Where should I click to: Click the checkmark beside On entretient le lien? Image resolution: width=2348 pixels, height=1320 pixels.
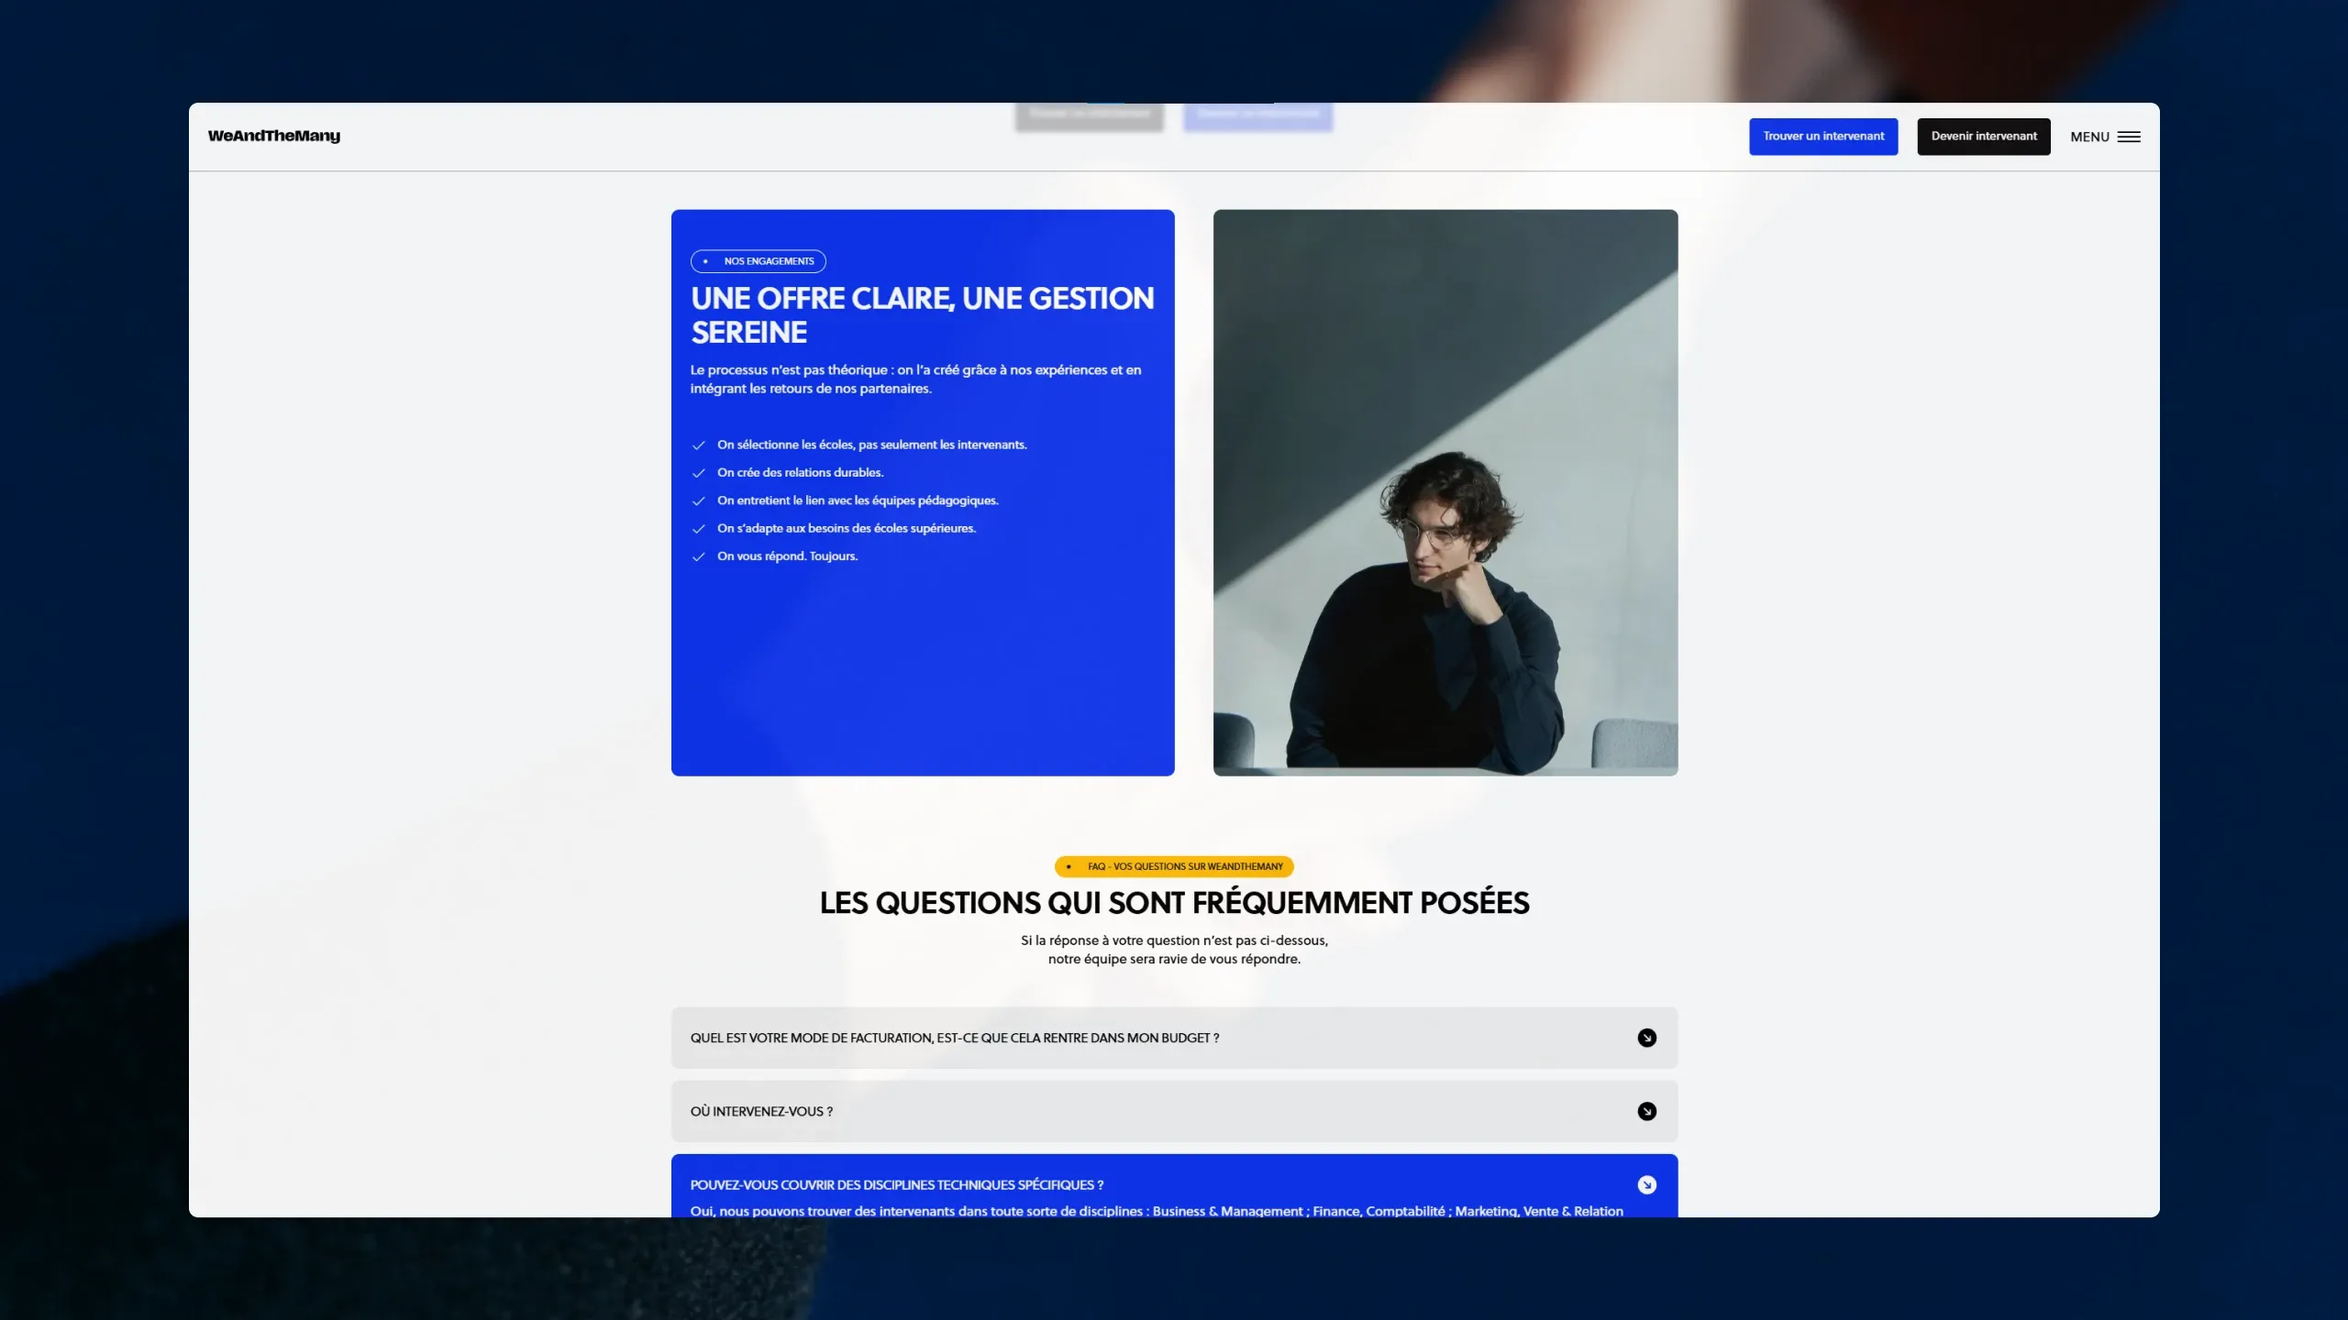coord(699,501)
